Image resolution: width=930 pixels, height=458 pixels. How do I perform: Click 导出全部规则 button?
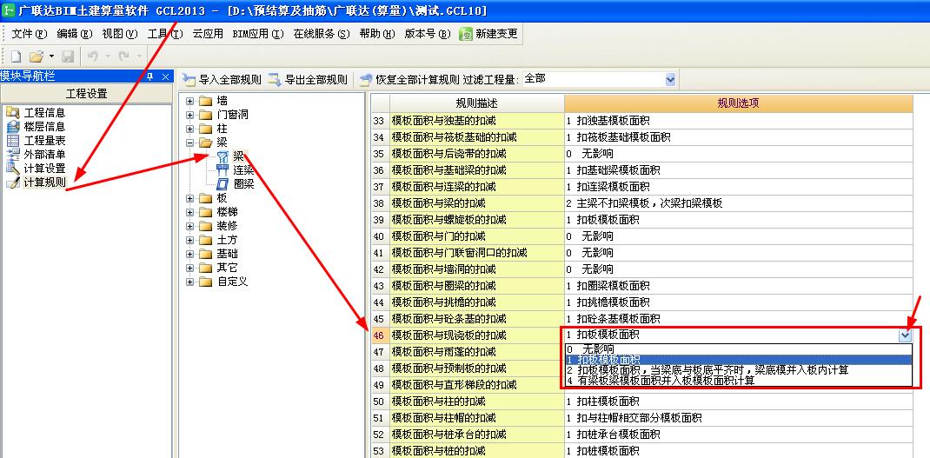tap(308, 79)
